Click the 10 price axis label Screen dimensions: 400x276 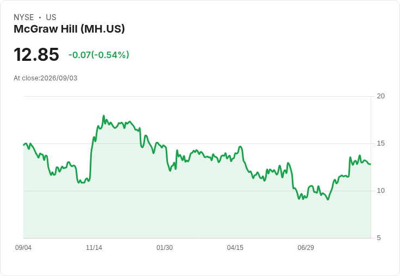pyautogui.click(x=380, y=191)
